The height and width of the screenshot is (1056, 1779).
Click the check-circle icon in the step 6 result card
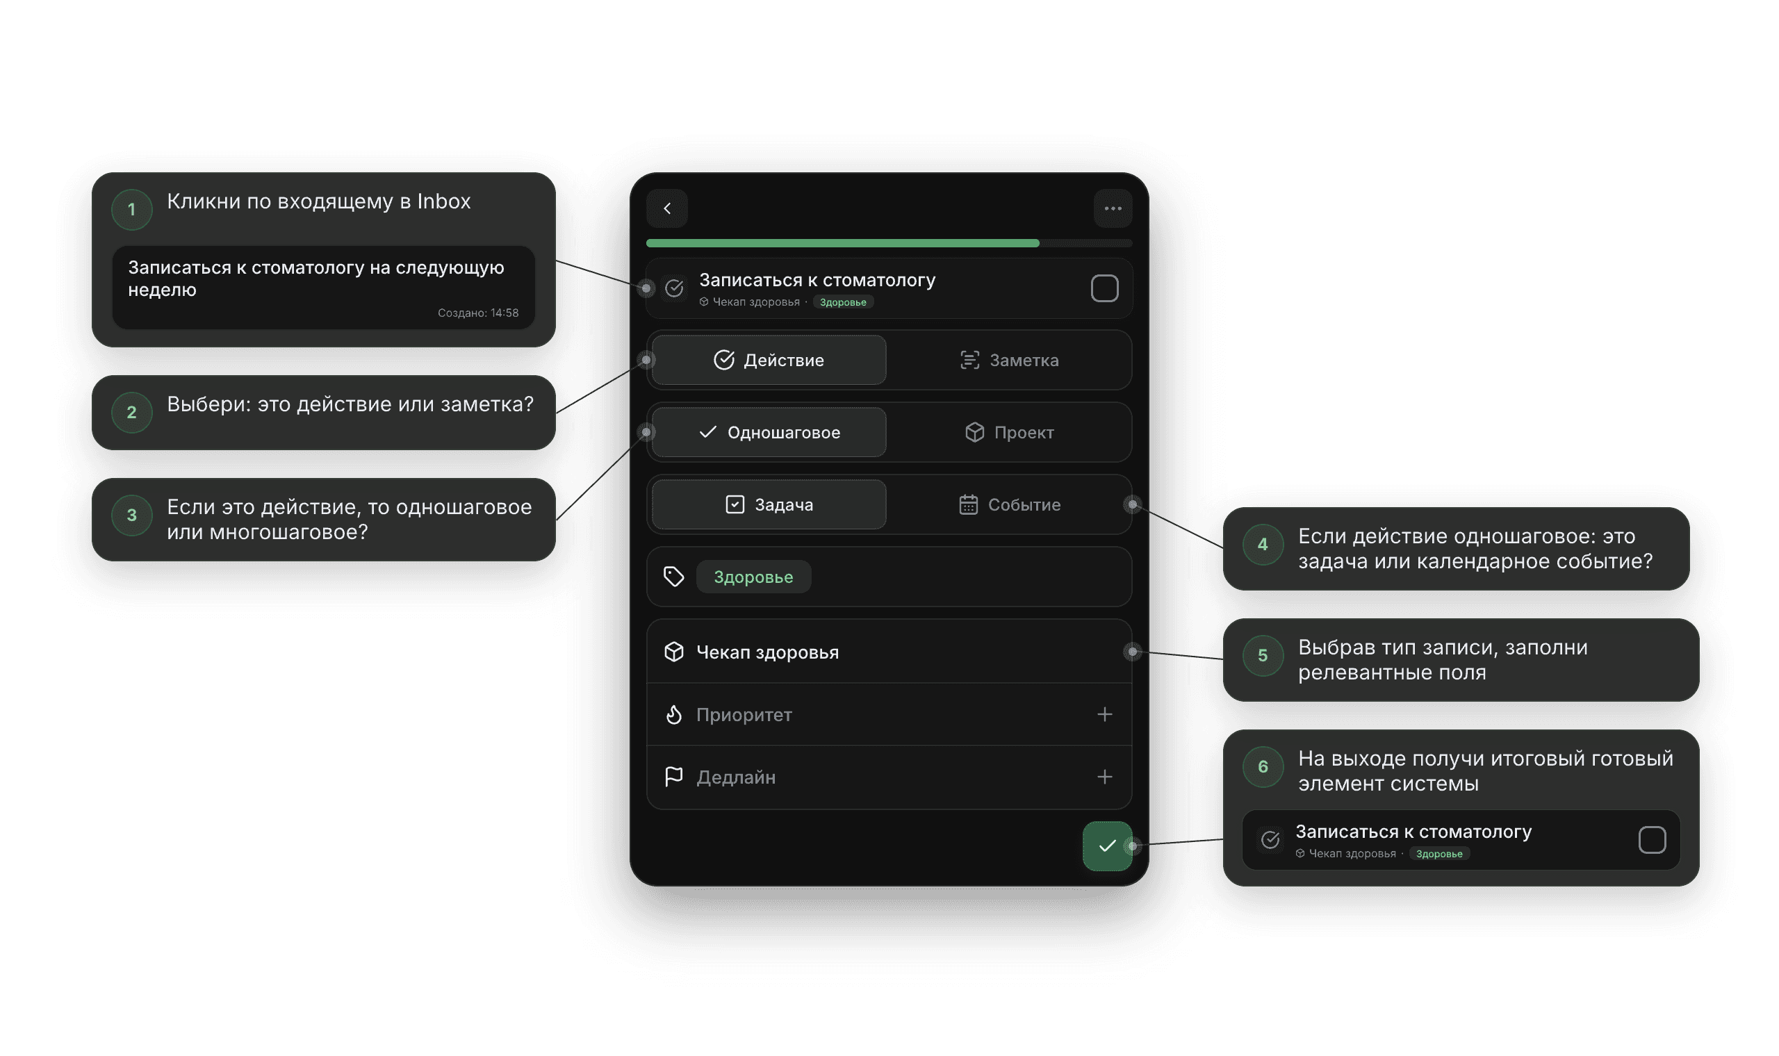tap(1270, 841)
